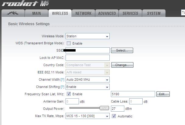Viewport: 185px width, 125px height.
Task: Toggle the Automatic TX rate checkbox
Action: pyautogui.click(x=114, y=116)
